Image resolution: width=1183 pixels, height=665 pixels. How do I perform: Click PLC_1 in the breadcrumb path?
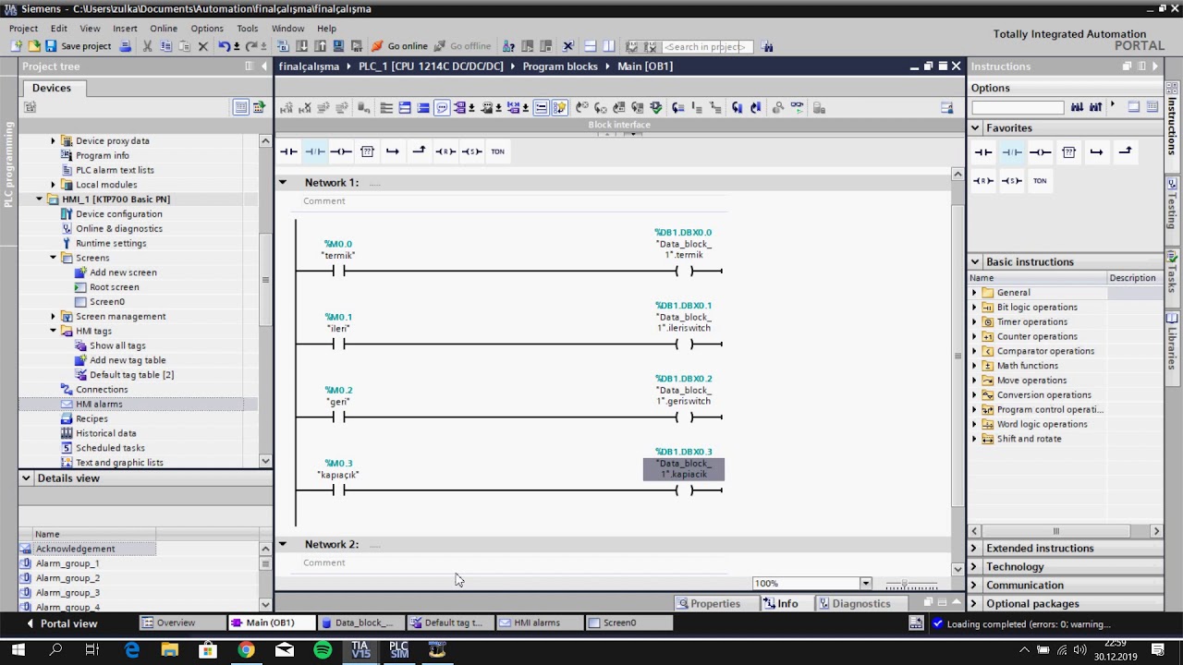pyautogui.click(x=431, y=66)
